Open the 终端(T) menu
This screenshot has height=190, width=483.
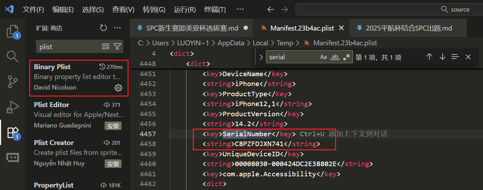(x=215, y=9)
